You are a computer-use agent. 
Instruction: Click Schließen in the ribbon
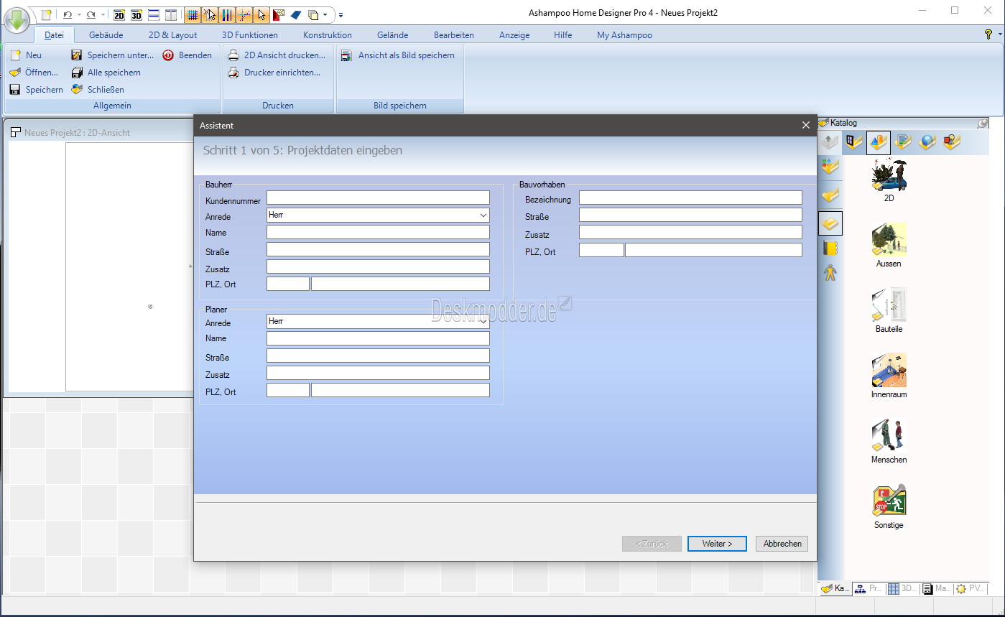pyautogui.click(x=98, y=90)
